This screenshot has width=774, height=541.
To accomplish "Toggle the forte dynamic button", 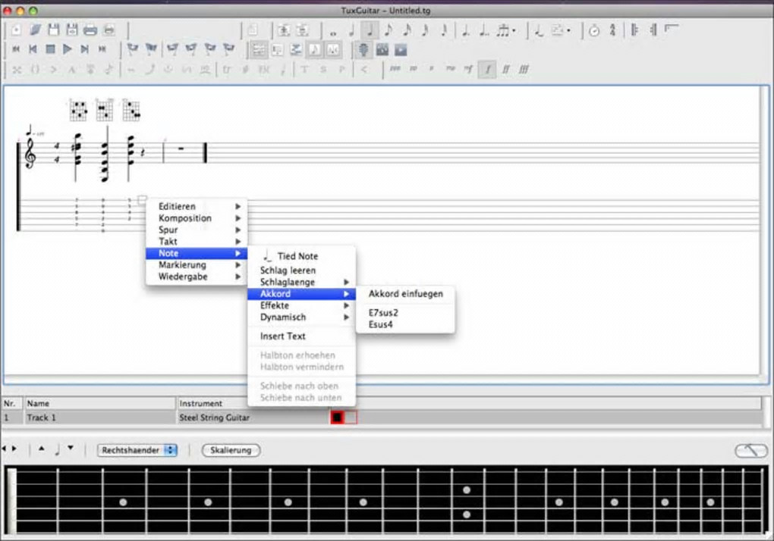I will 488,69.
